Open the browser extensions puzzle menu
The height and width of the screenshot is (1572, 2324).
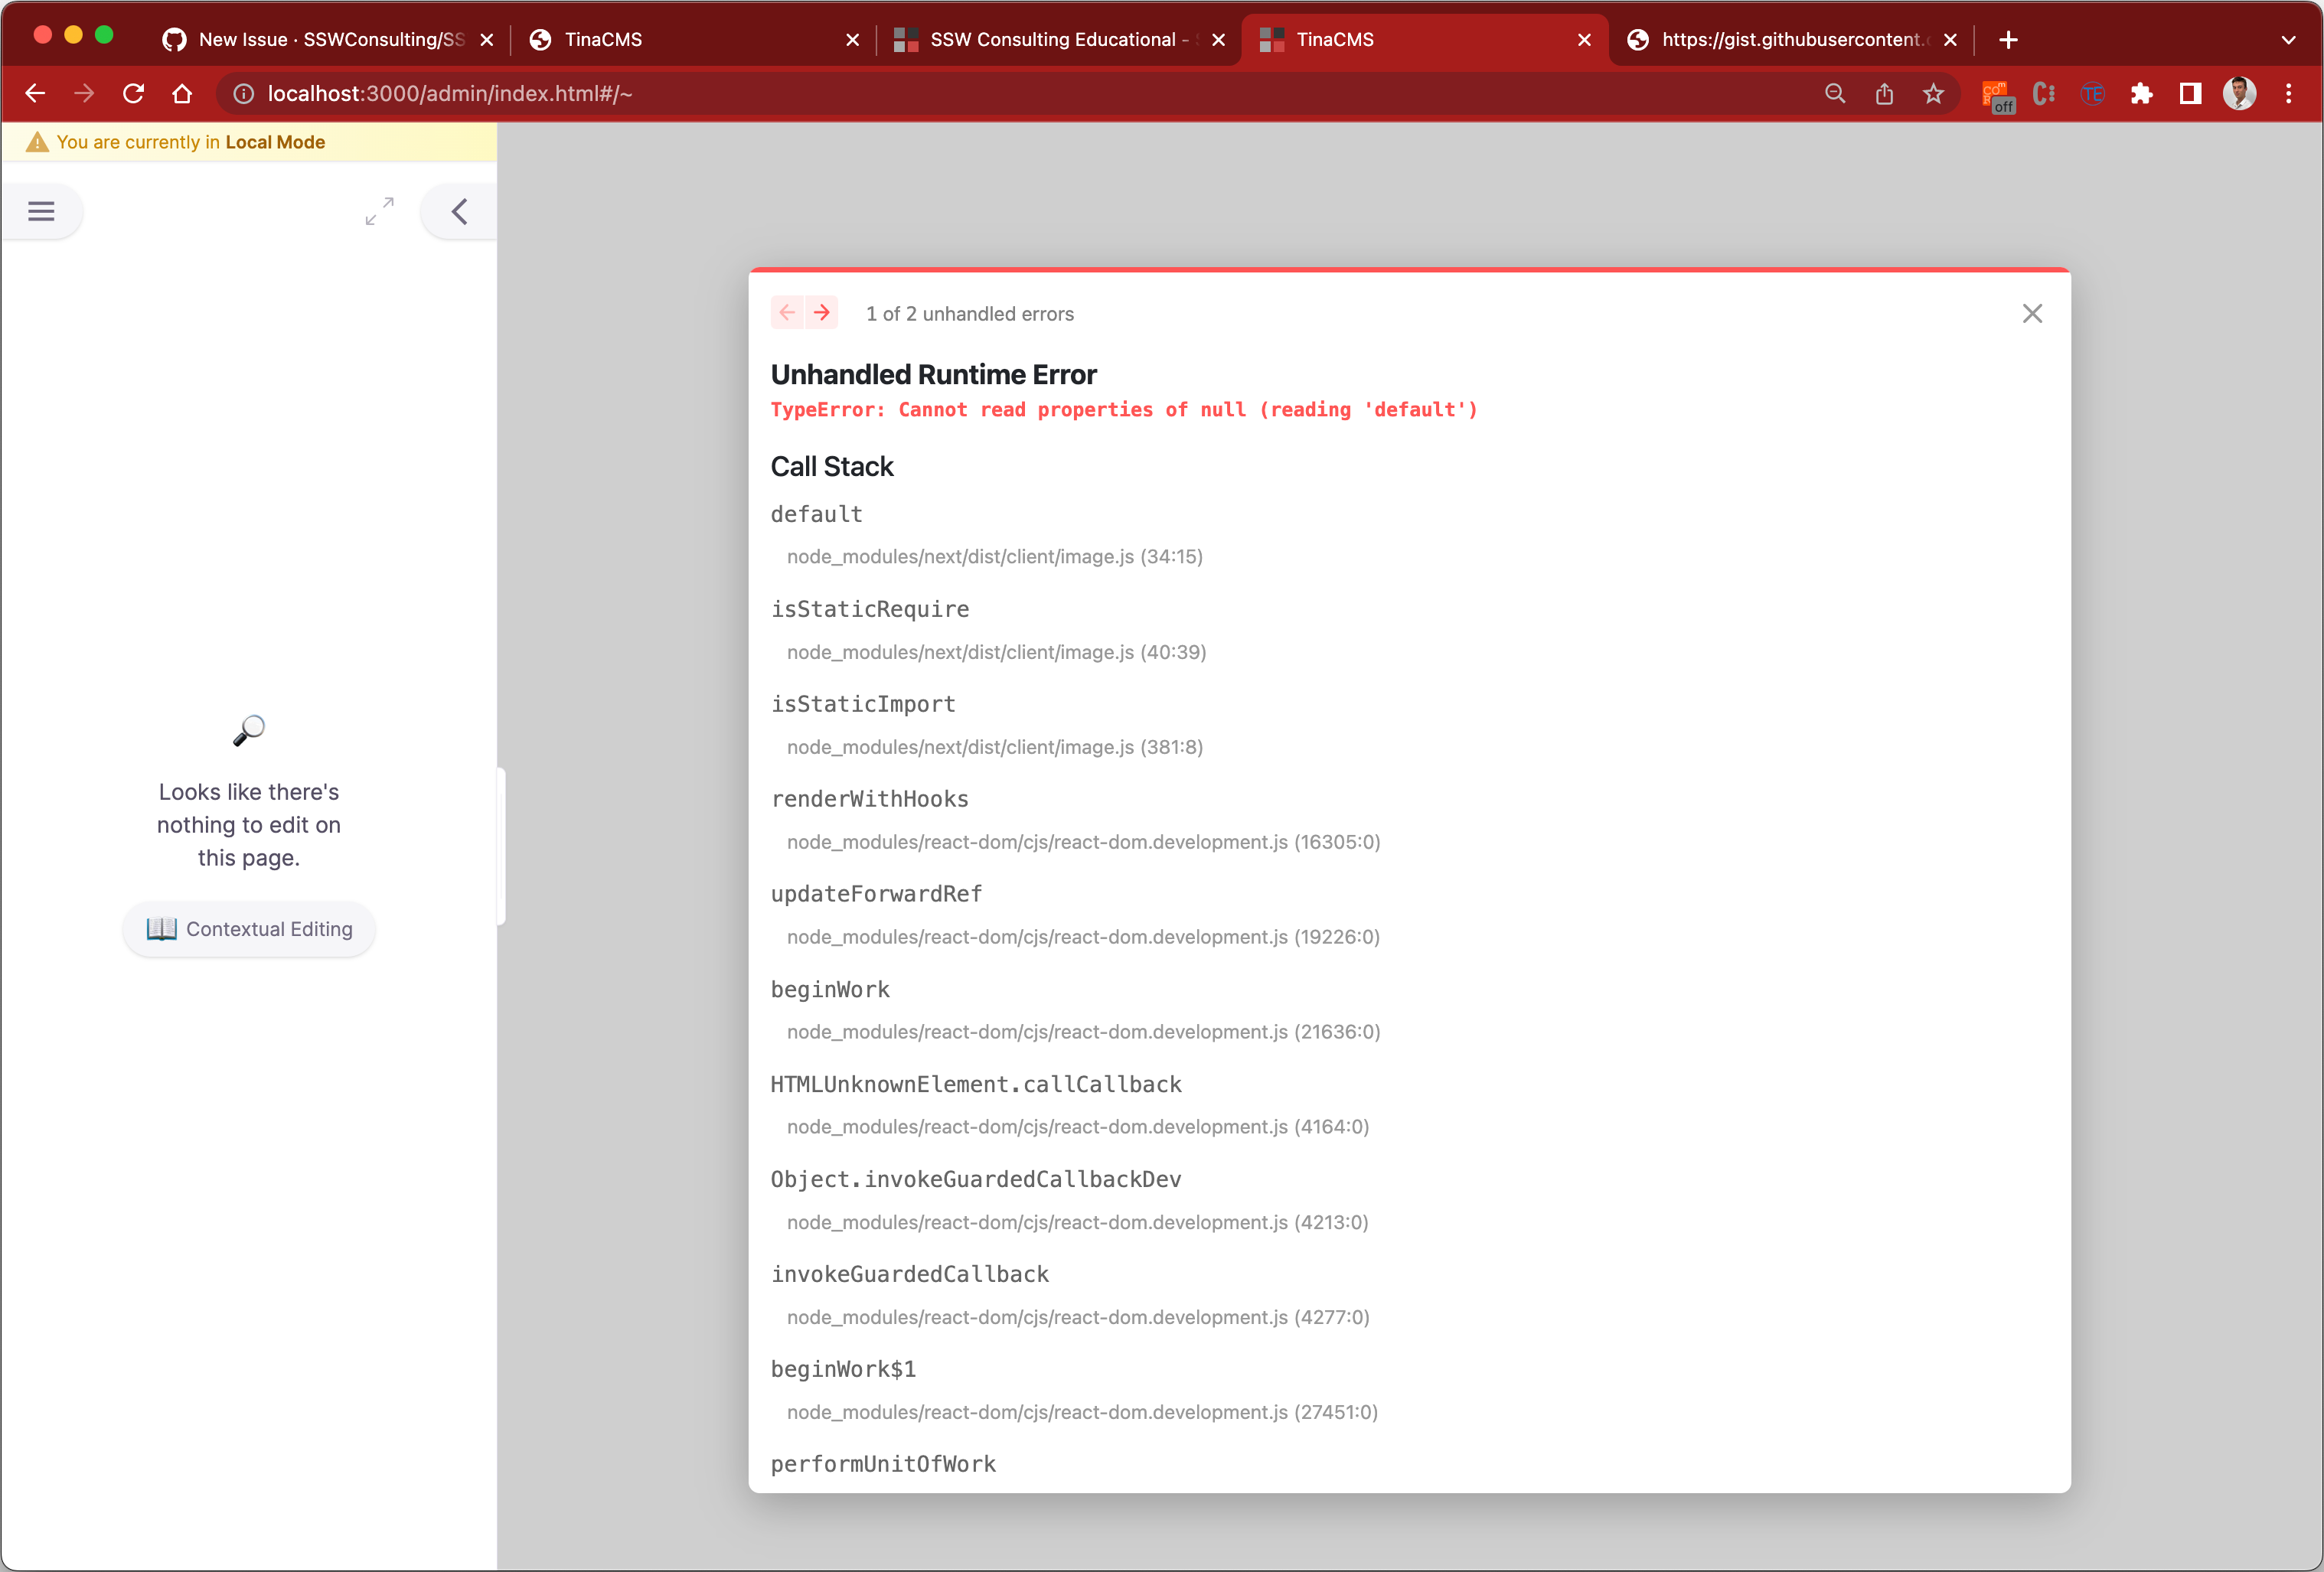click(x=2142, y=93)
